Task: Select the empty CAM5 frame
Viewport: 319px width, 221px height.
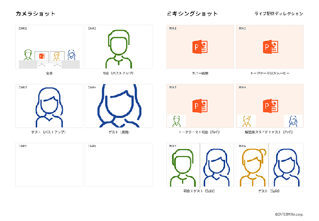Action: pos(49,165)
